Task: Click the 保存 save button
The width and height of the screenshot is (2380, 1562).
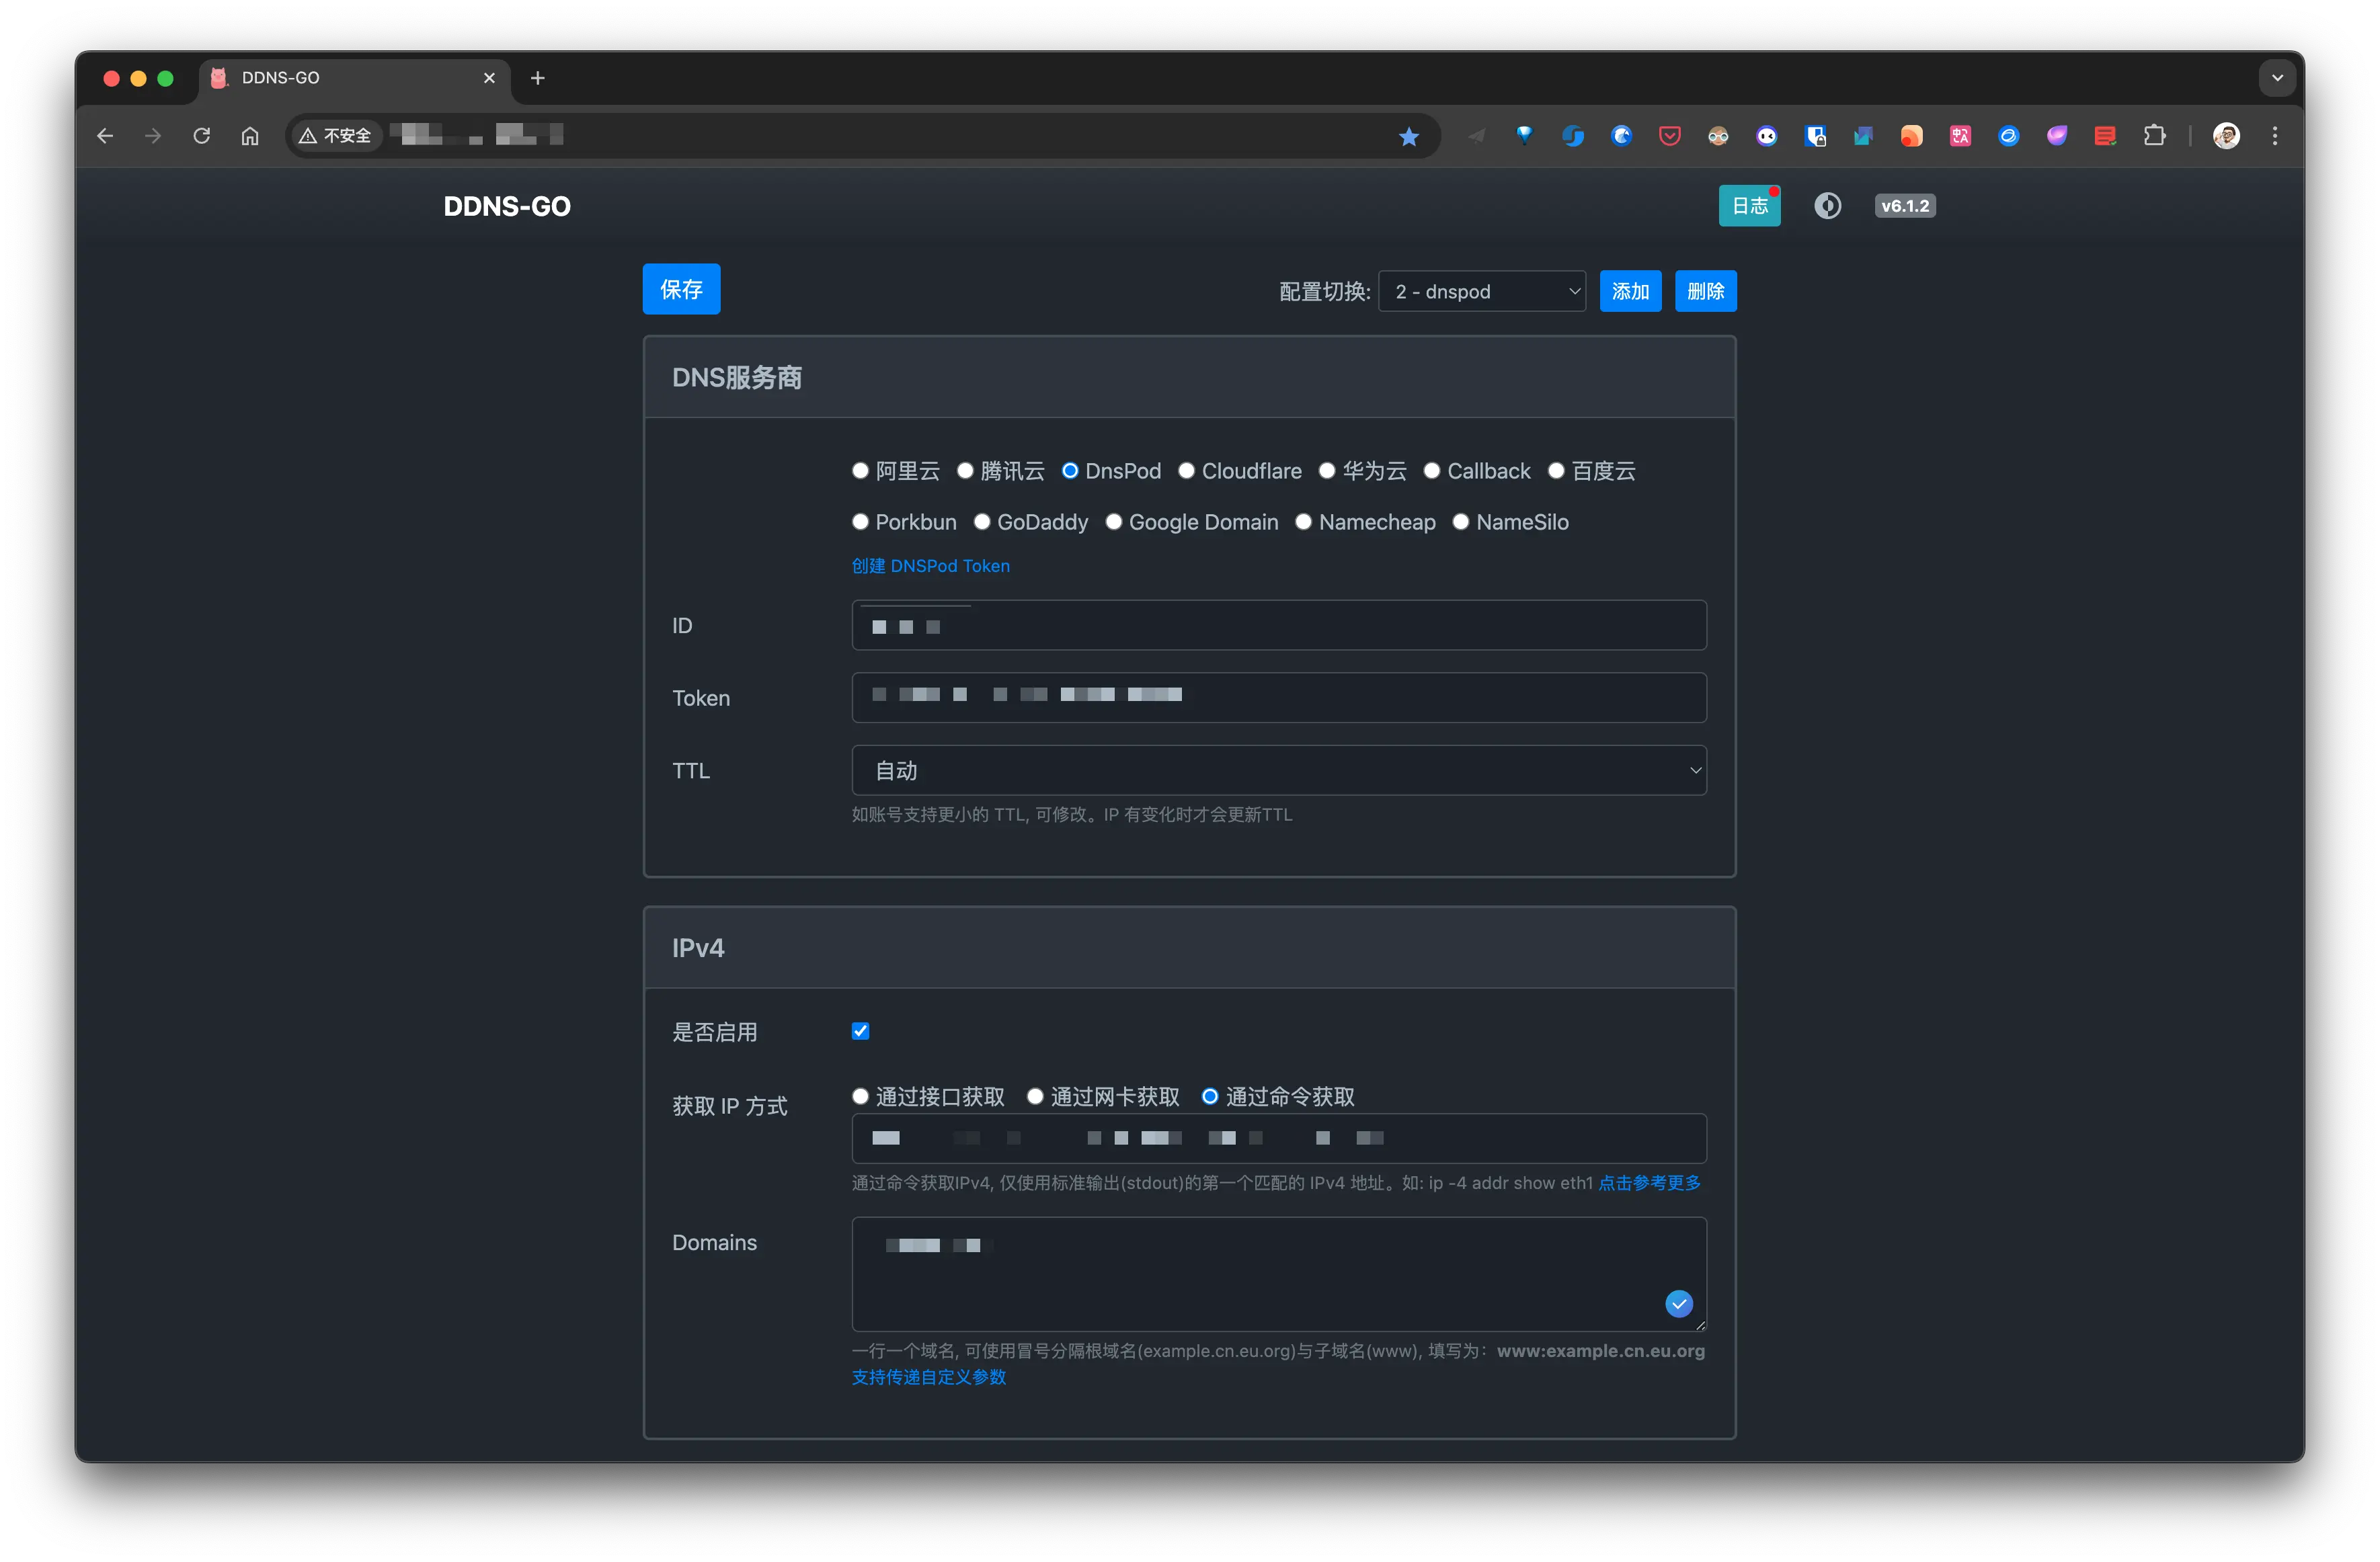Action: click(681, 289)
